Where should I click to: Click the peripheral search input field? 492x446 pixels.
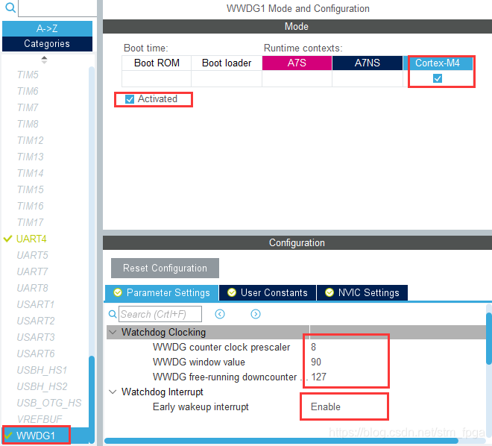click(57, 8)
